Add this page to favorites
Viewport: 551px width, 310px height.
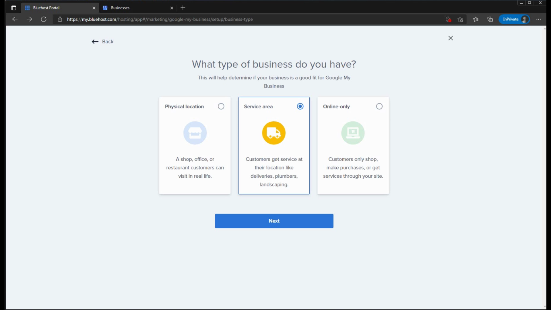460,19
